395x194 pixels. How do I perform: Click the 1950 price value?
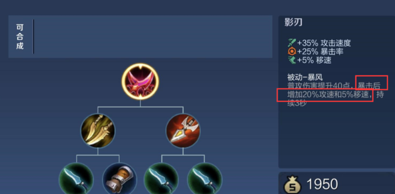pos(322,184)
